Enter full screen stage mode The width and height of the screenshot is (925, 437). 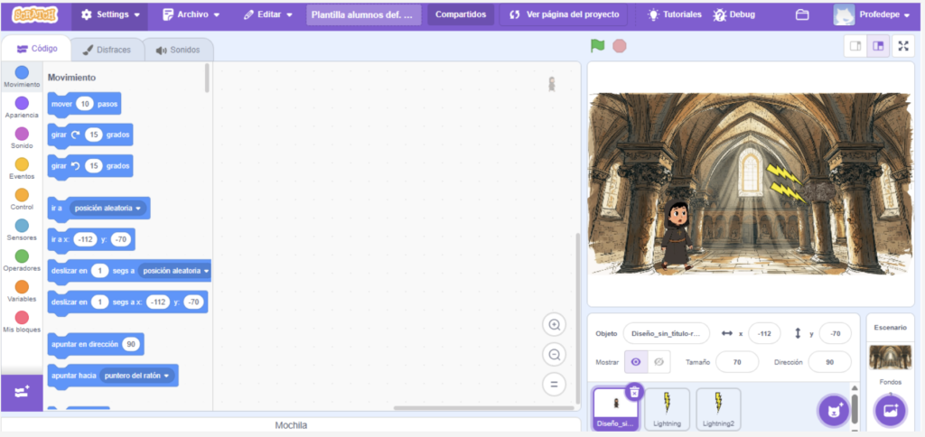[x=902, y=46]
